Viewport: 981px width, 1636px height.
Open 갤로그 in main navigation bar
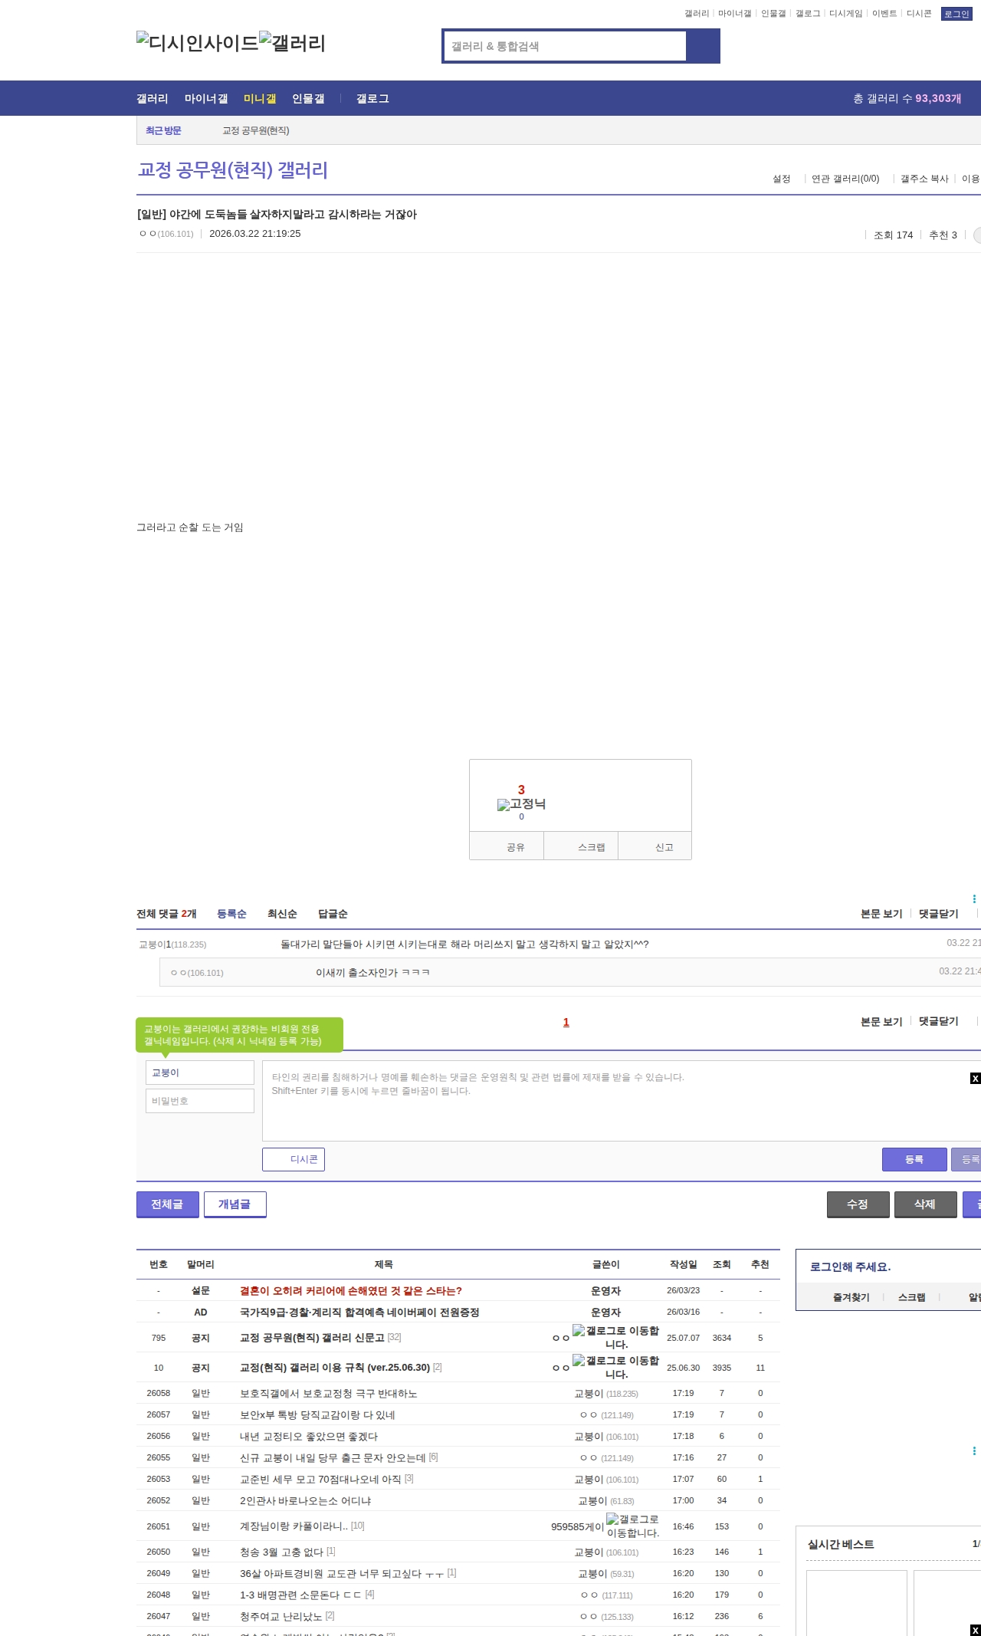coord(372,98)
